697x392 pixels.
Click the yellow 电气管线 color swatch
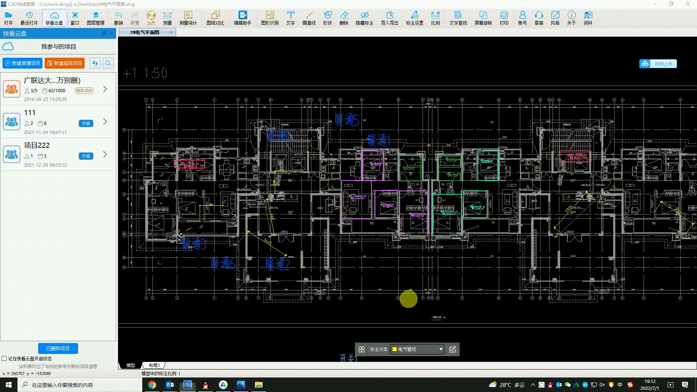[x=395, y=349]
